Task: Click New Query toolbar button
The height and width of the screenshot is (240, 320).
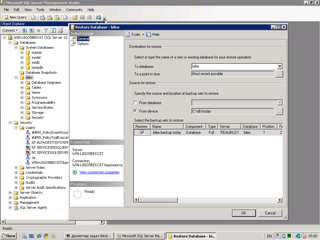Action: point(15,17)
